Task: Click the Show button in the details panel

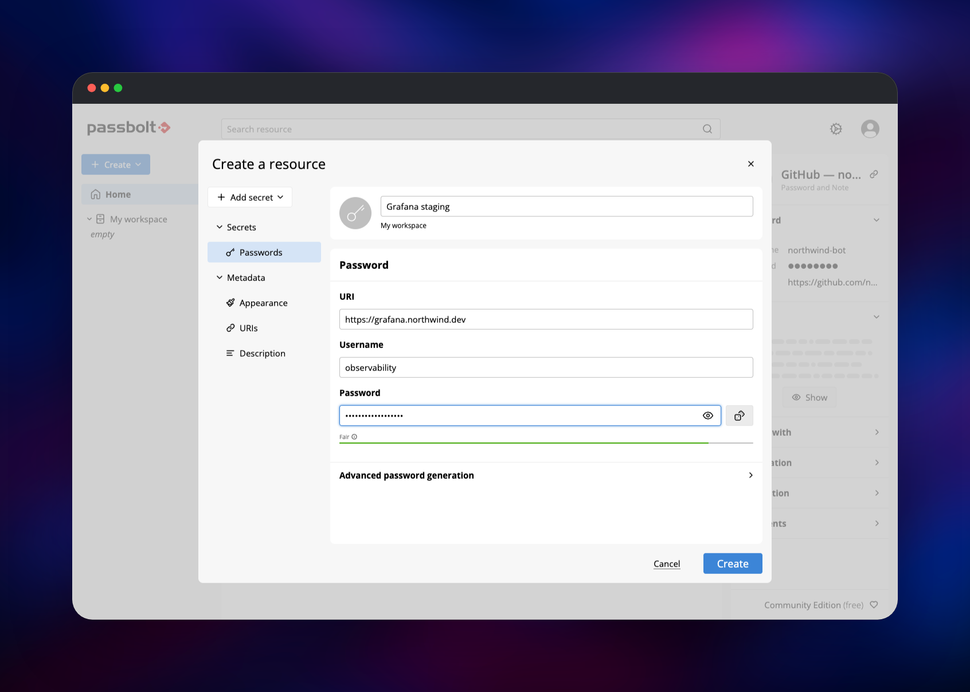Action: click(809, 397)
